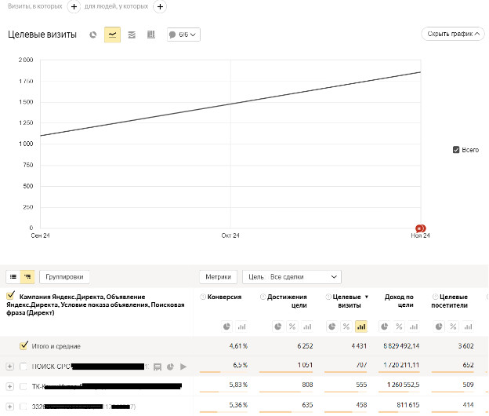
Task: Switch the table to tree view
Action: pyautogui.click(x=27, y=277)
